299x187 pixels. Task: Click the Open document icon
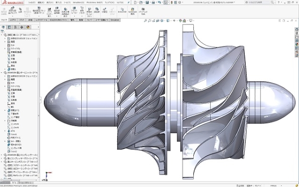(141, 2)
